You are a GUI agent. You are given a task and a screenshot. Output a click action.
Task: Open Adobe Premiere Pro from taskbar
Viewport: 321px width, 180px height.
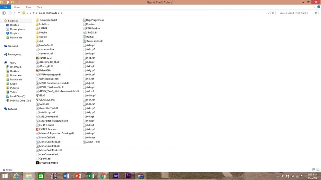[128, 176]
